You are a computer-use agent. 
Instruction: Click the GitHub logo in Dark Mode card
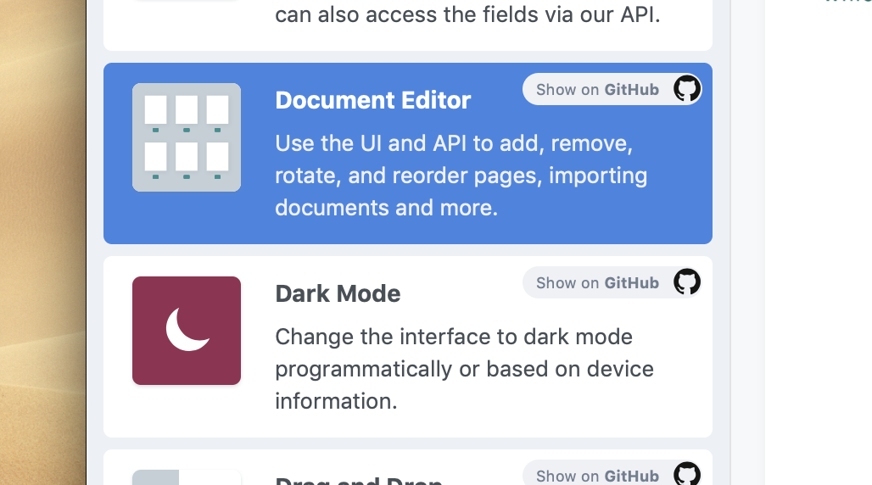point(687,282)
